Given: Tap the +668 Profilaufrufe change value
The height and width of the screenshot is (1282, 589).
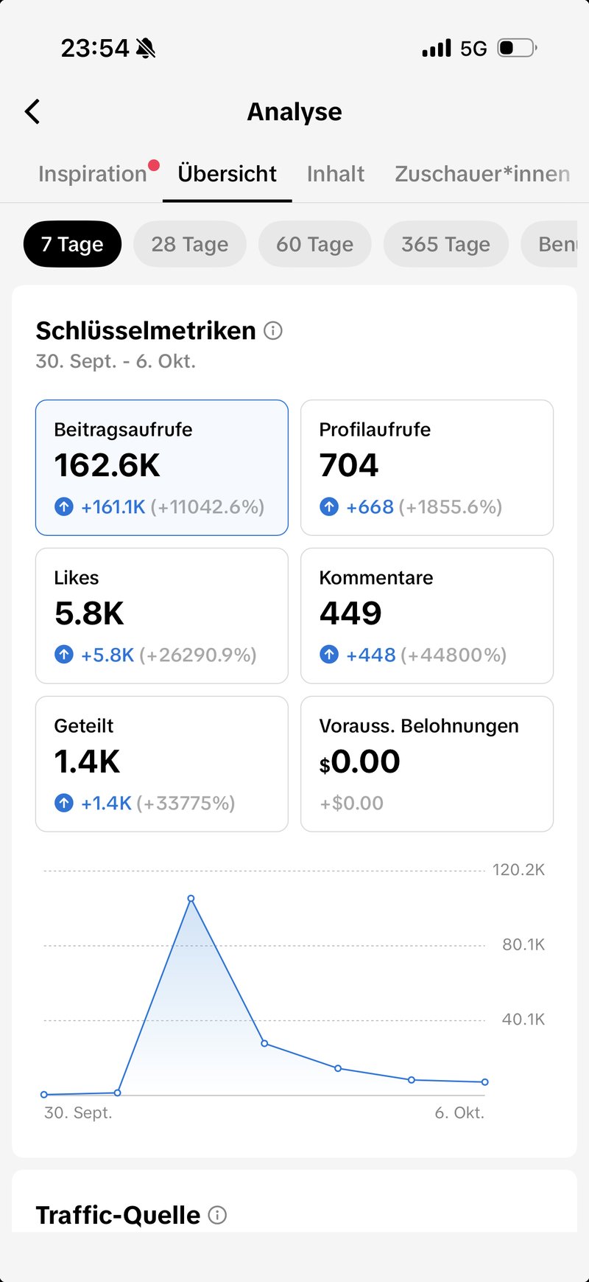Looking at the screenshot, I should click(x=370, y=507).
